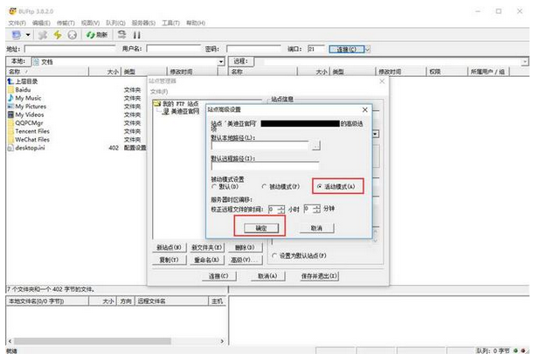Viewport: 533px width, 360px height.
Task: Click the transfer queue arrows icon
Action: 121,35
